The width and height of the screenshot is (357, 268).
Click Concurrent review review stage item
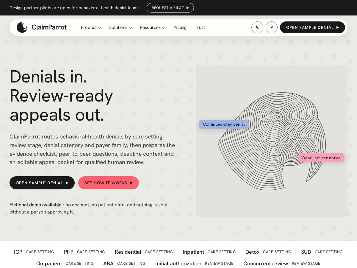click(x=282, y=264)
